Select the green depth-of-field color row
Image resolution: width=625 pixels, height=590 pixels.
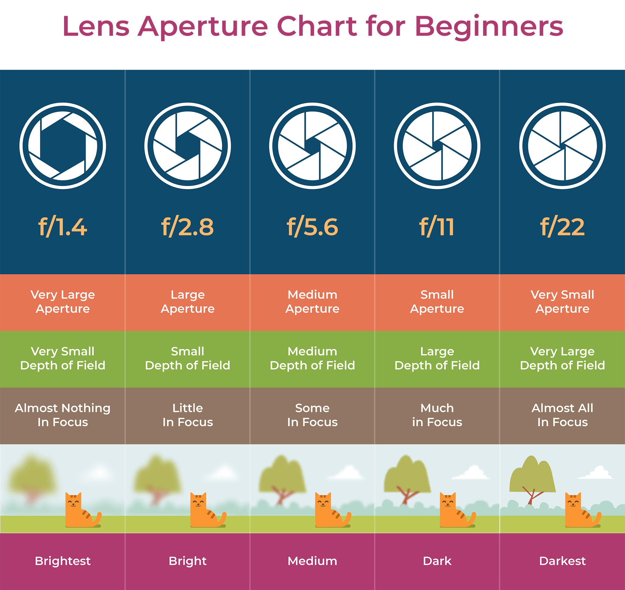pos(312,360)
